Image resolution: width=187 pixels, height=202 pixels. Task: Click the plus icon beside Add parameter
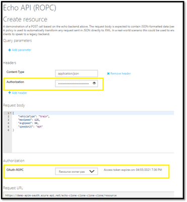[x=10, y=50]
